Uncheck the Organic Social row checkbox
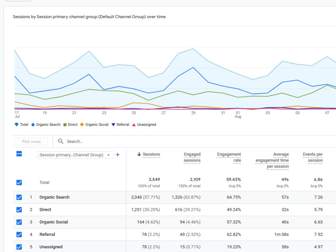Image resolution: width=336 pixels, height=252 pixels. click(19, 222)
